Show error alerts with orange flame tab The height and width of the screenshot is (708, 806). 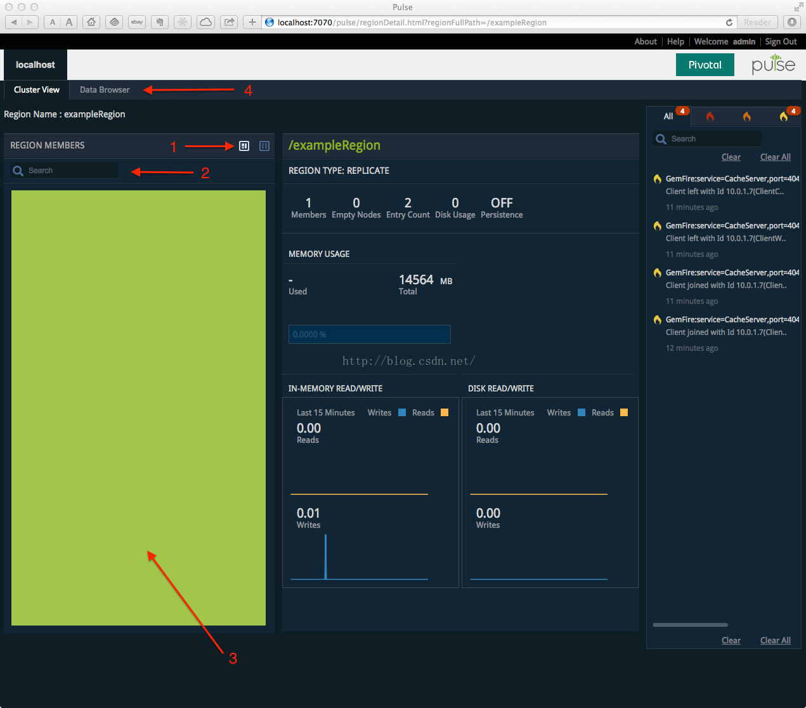(747, 116)
